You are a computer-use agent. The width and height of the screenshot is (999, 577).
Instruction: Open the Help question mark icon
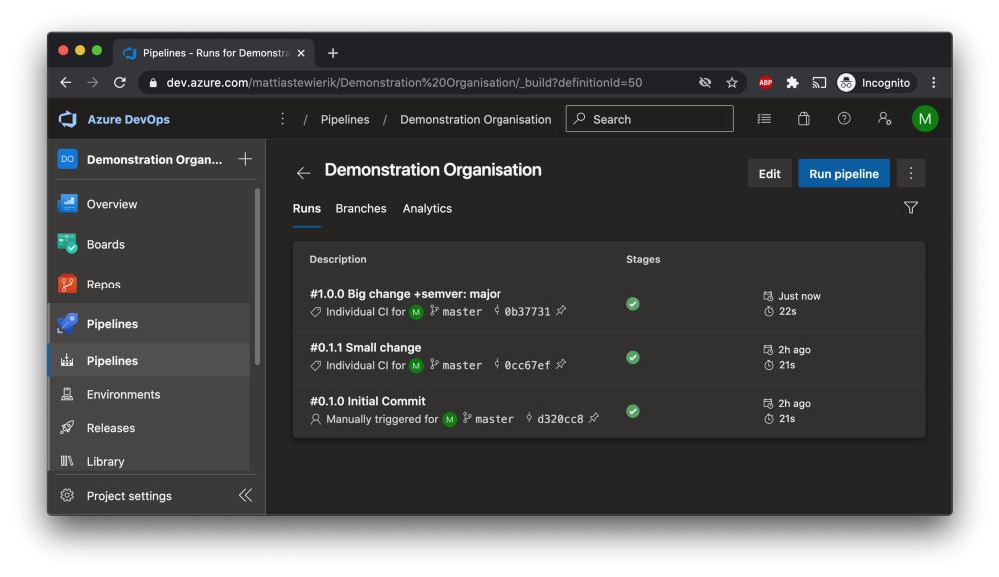844,119
